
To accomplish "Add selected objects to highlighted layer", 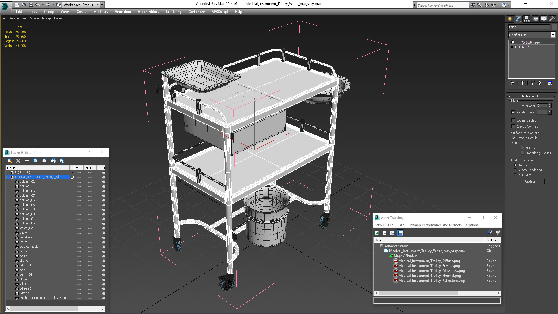I will coord(27,161).
